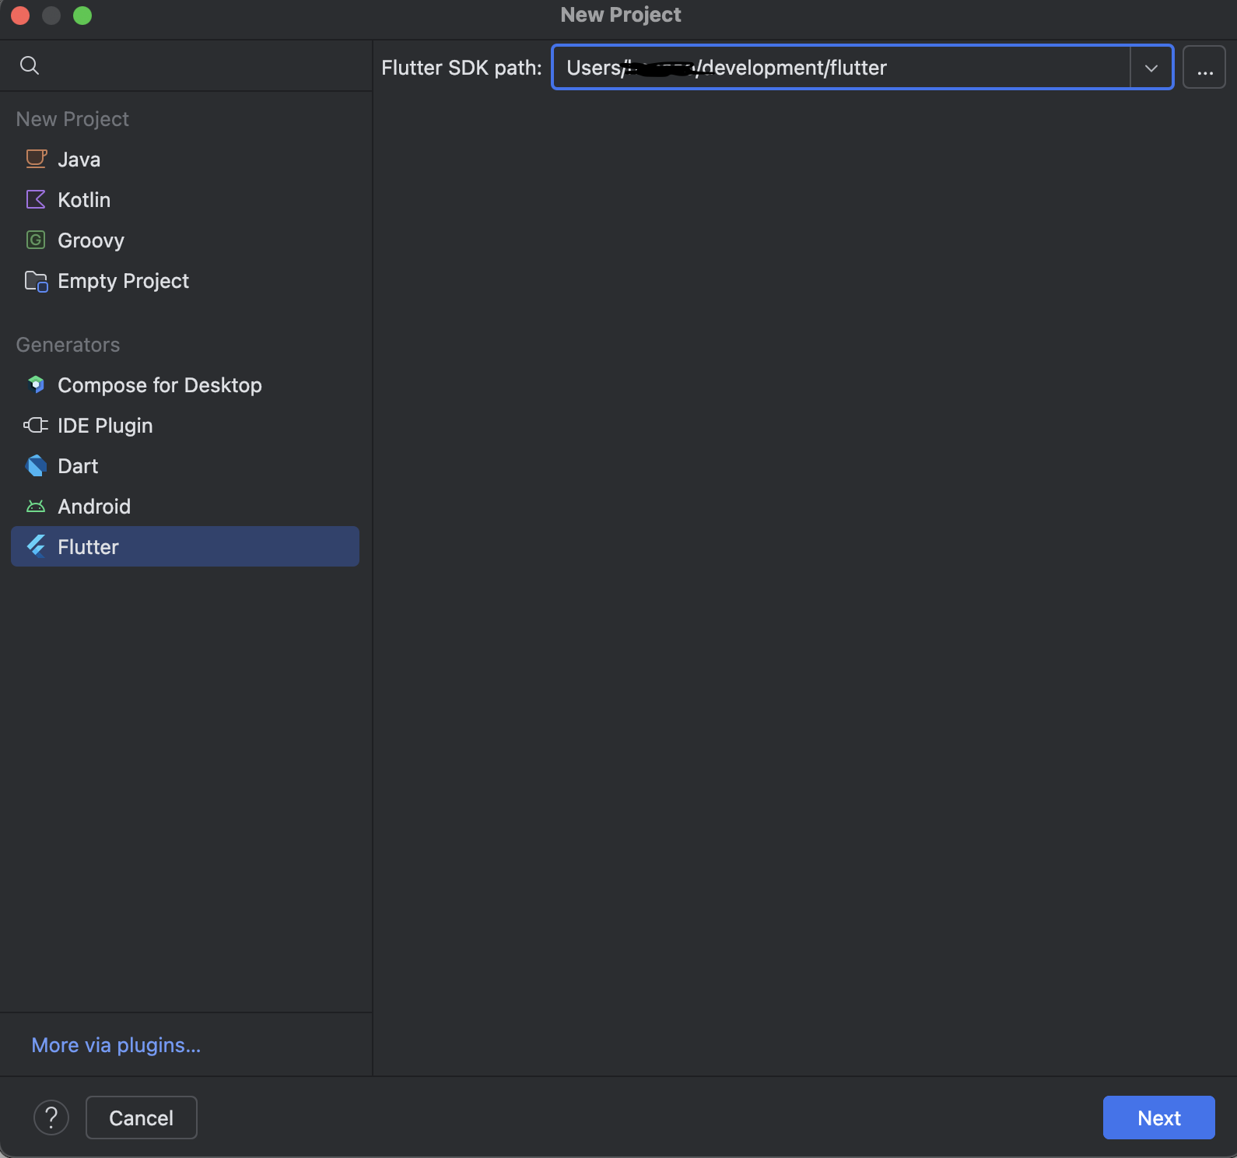Select Flutter generator
Image resolution: width=1237 pixels, height=1158 pixels.
(x=185, y=546)
